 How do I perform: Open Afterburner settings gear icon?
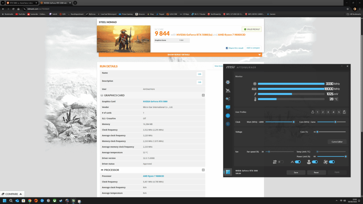pyautogui.click(x=228, y=82)
